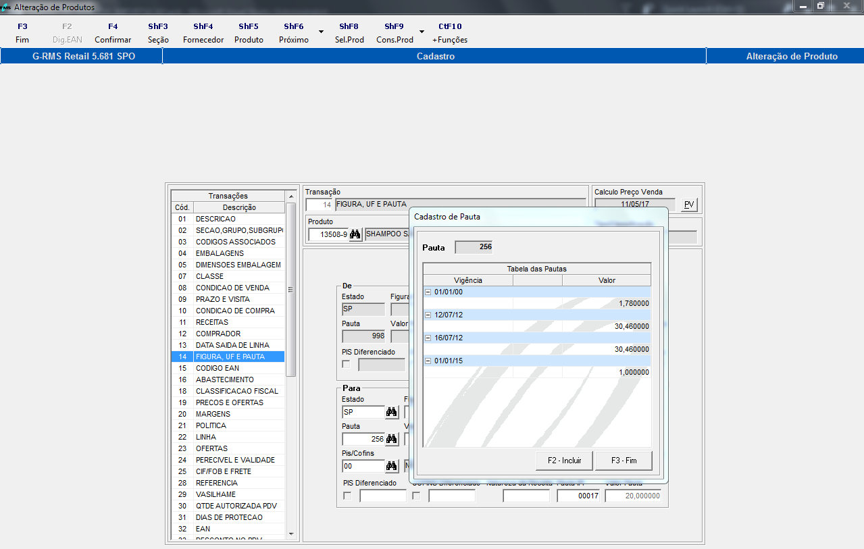Open dropdown arrow next to ShF6 Próximo
The width and height of the screenshot is (864, 549).
pos(321,32)
